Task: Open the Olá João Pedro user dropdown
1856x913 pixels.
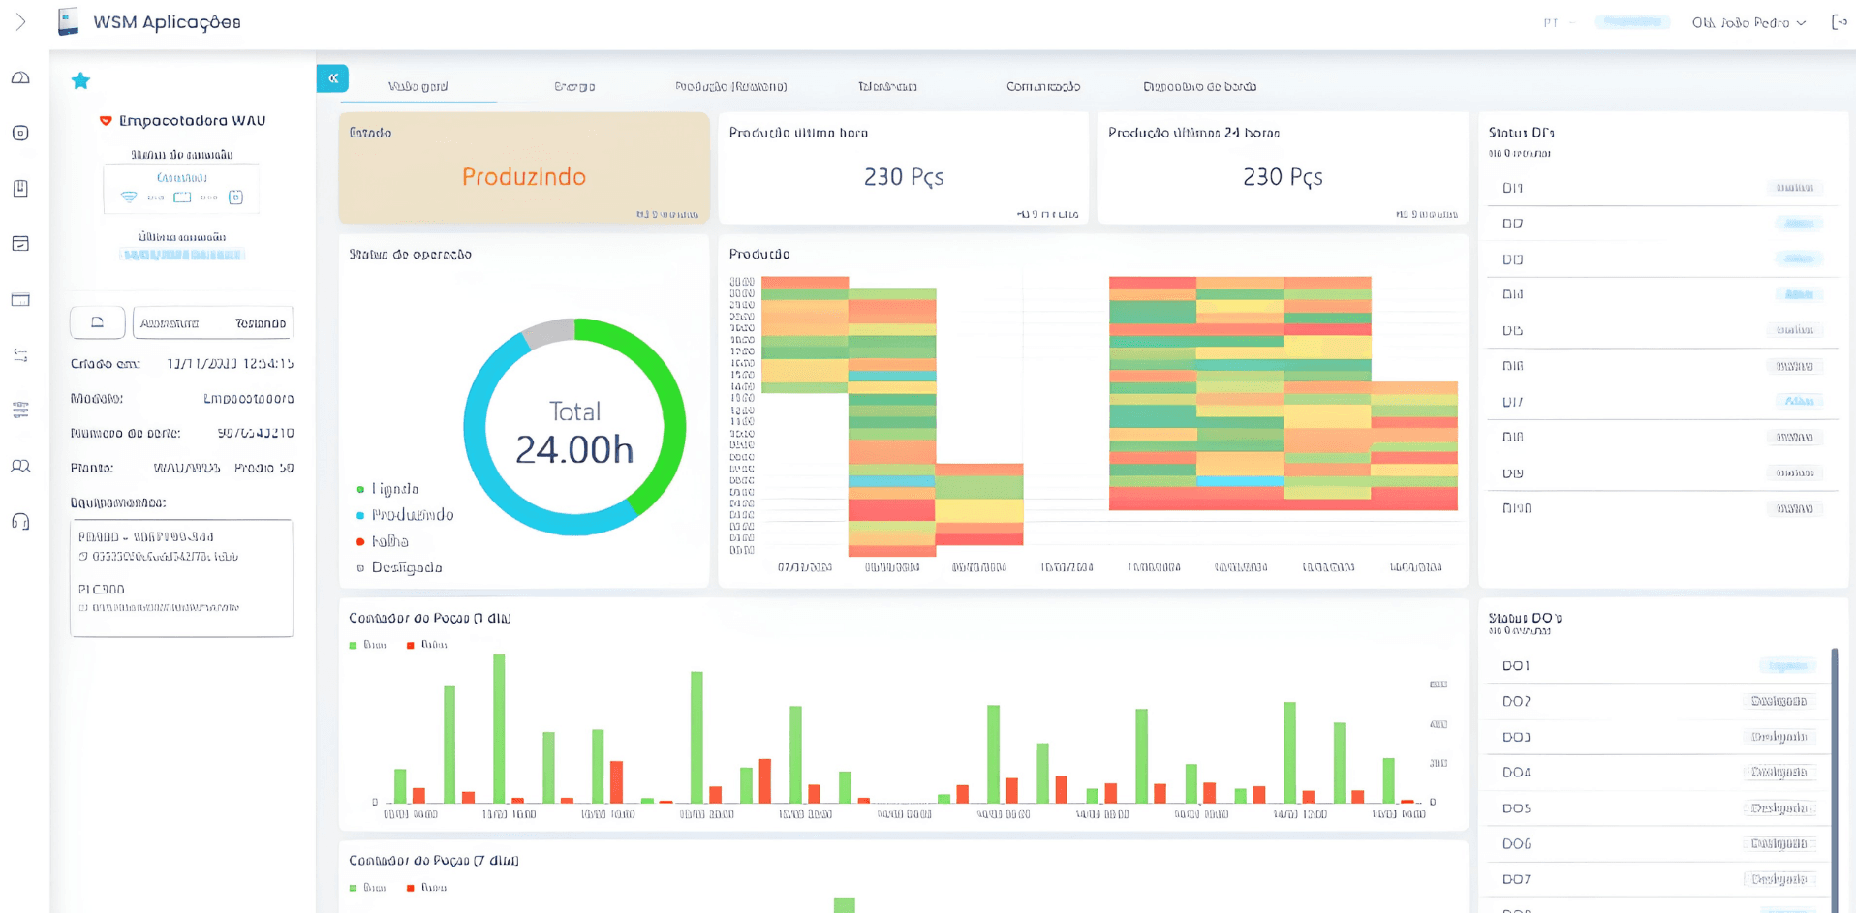Action: tap(1748, 22)
